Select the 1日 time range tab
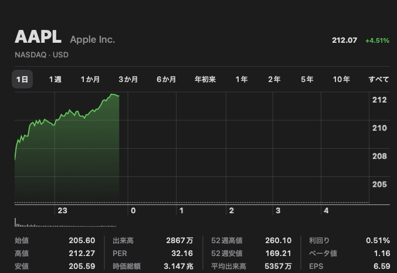 [22, 79]
